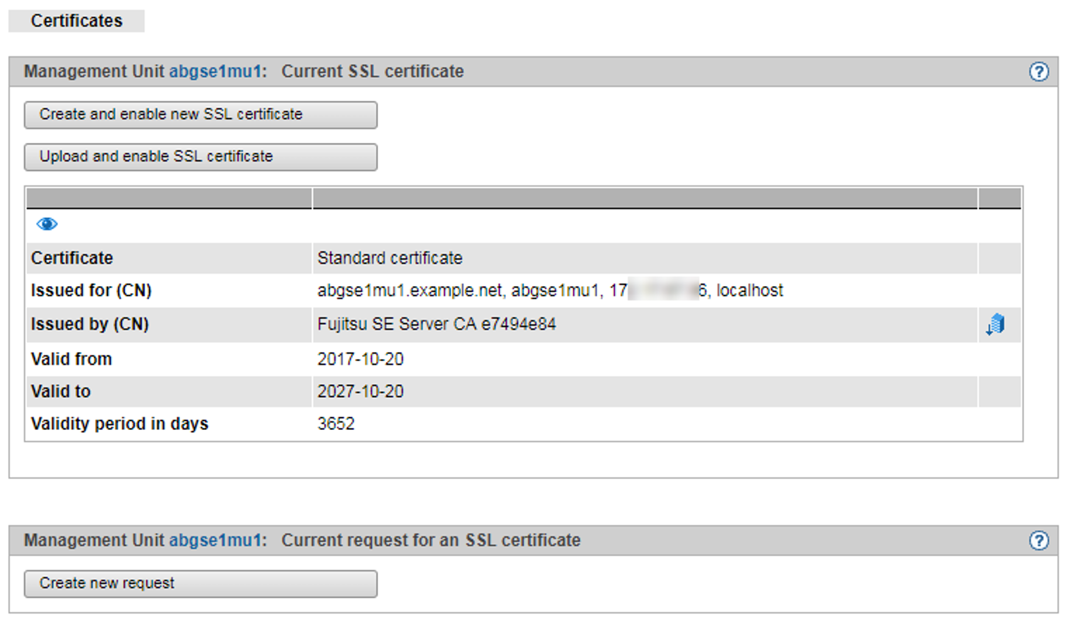Follow abgse1mu1 link in Current request header
This screenshot has height=630, width=1074.
215,541
